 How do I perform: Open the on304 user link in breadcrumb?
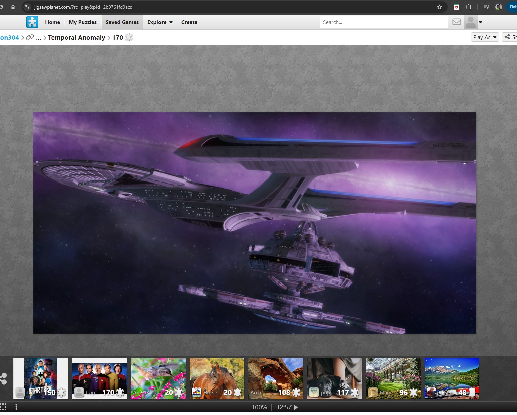(x=9, y=37)
